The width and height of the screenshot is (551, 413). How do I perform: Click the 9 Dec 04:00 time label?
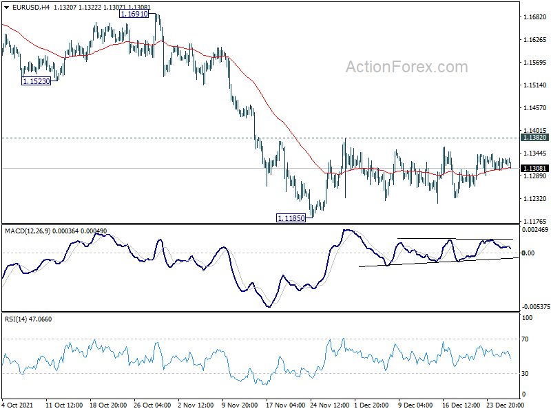pyautogui.click(x=415, y=405)
